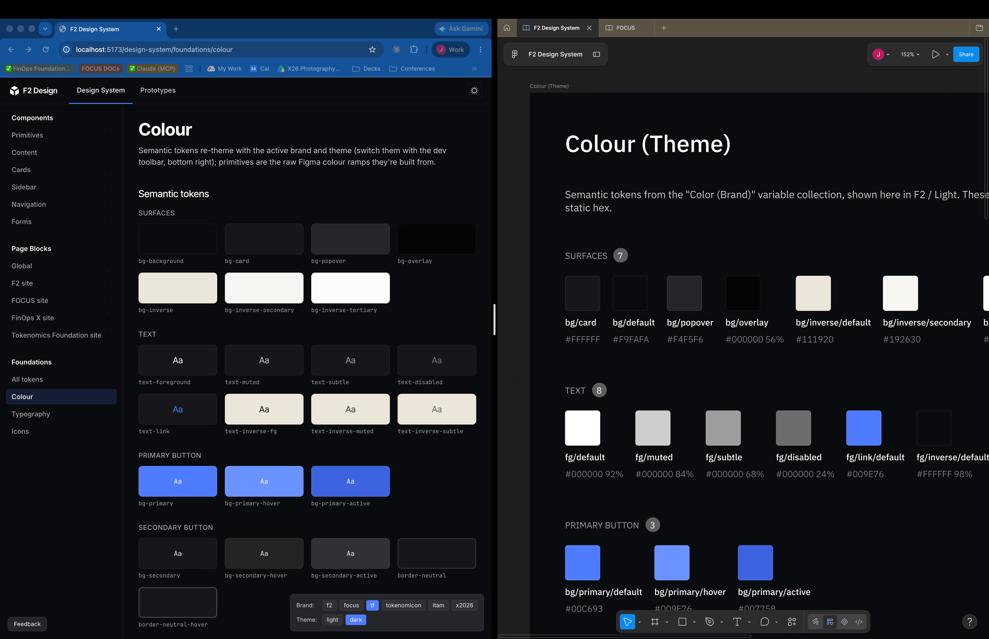Open the Conferences bookmark folder
Image resolution: width=989 pixels, height=639 pixels.
pyautogui.click(x=412, y=69)
